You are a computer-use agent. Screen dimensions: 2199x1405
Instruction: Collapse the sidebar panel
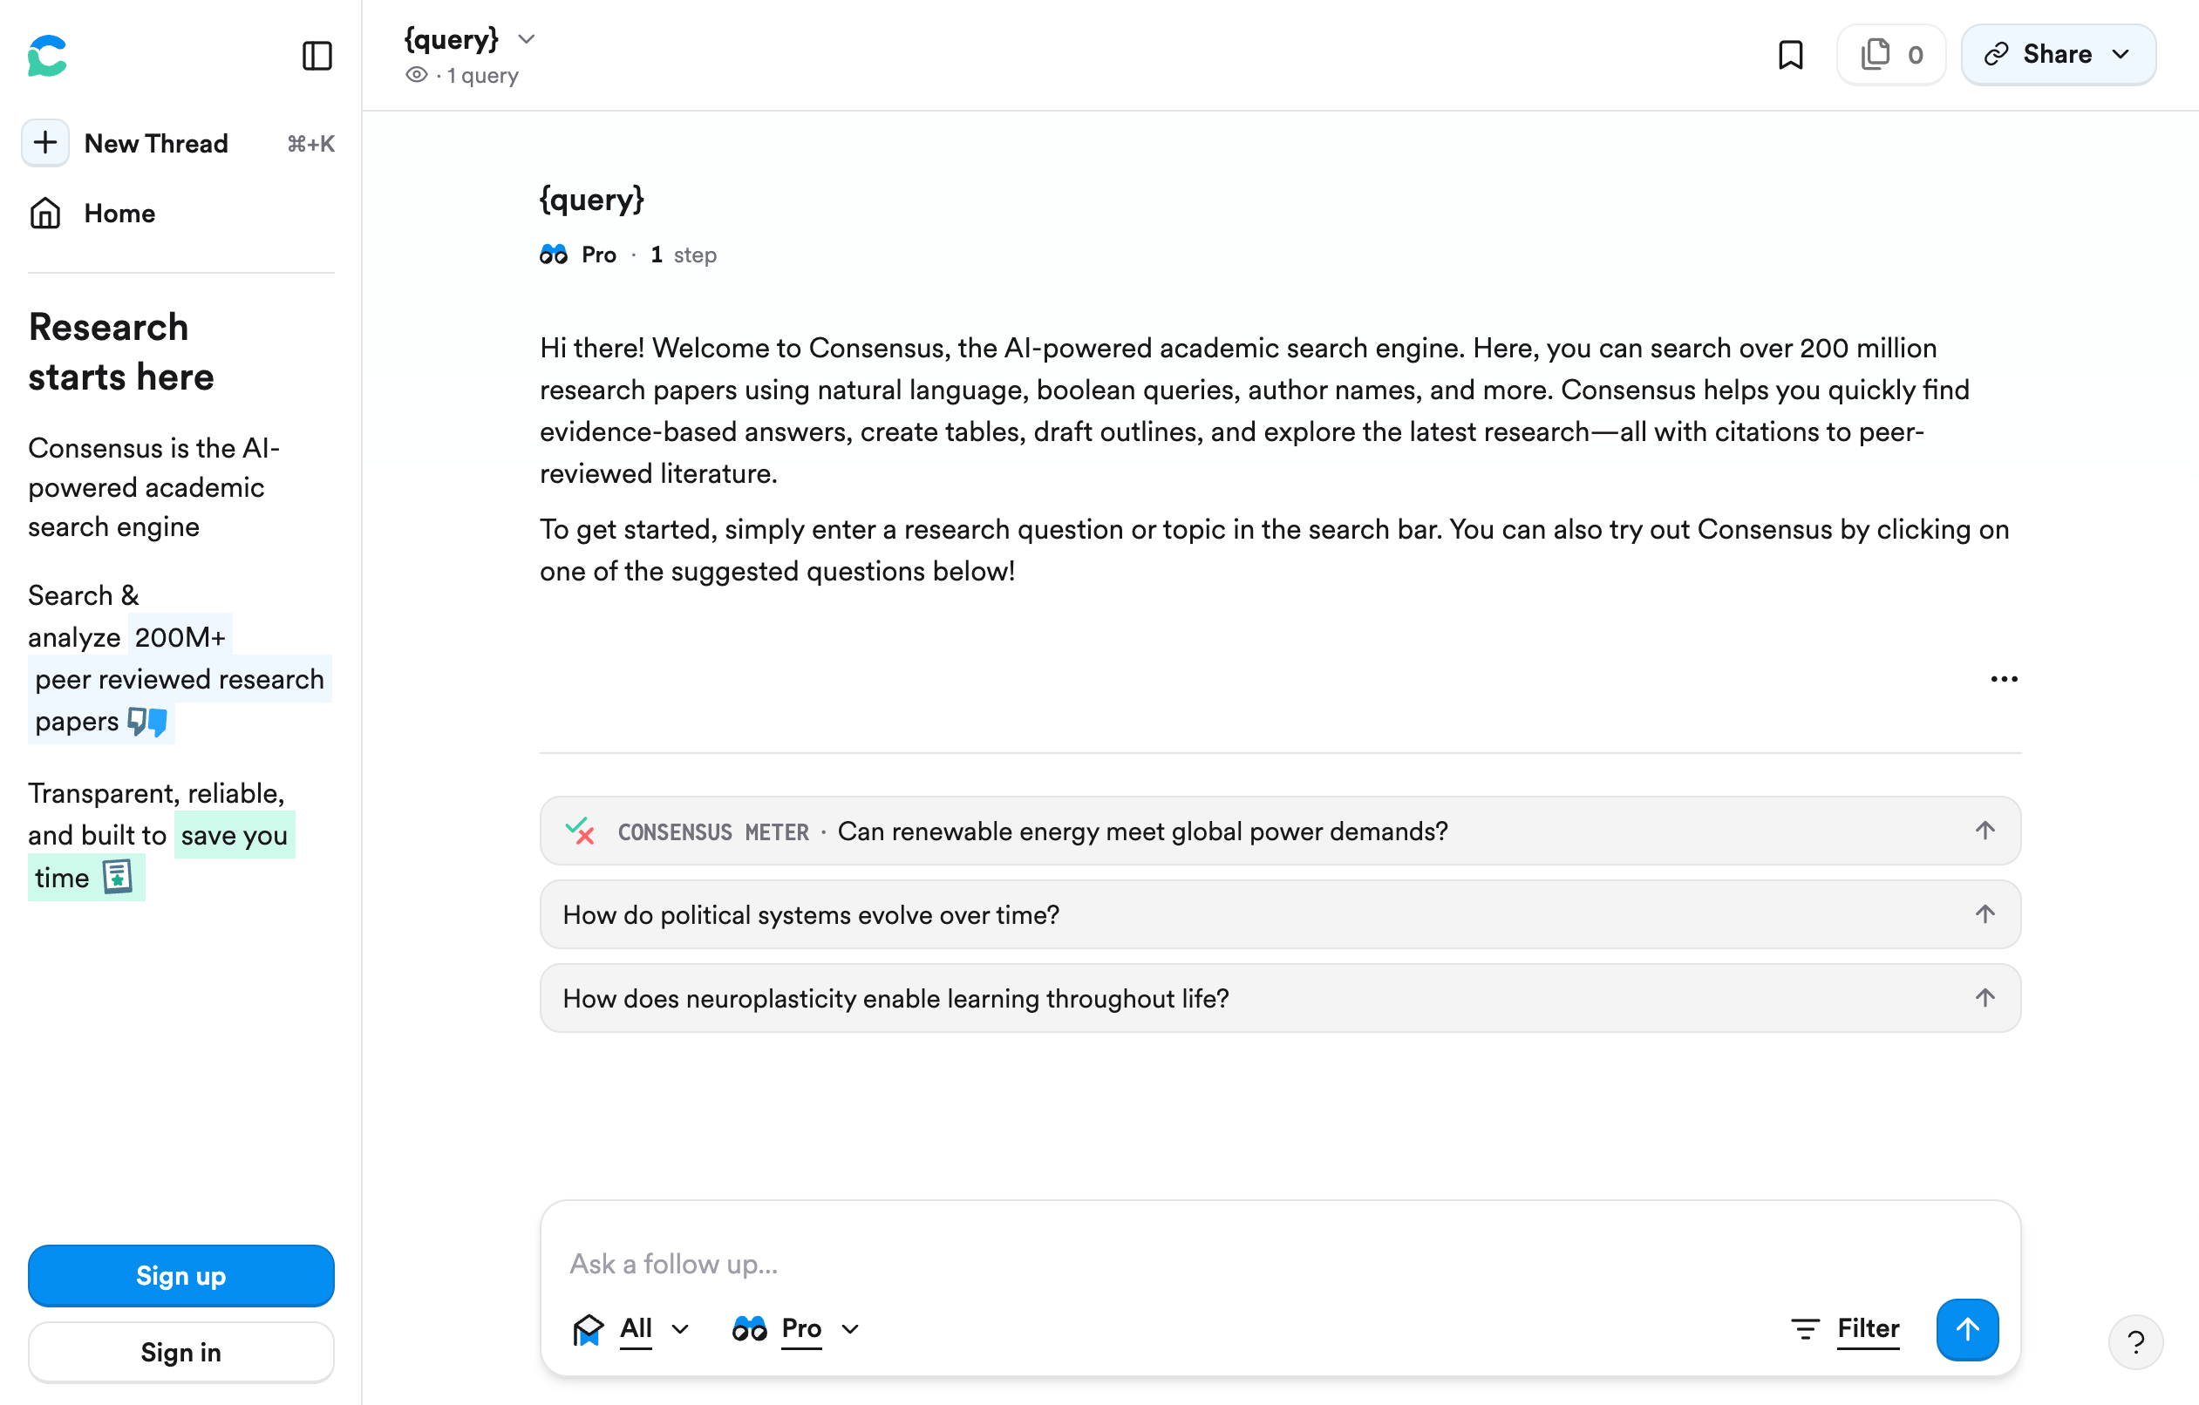[x=317, y=56]
